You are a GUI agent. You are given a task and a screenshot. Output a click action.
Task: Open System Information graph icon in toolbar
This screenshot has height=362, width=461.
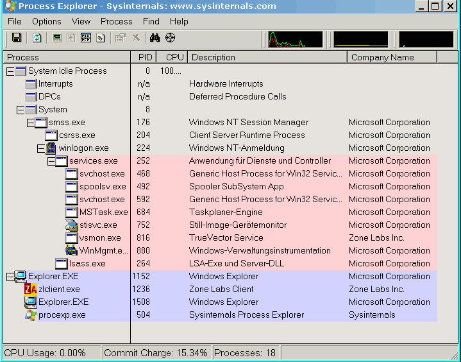[57, 38]
